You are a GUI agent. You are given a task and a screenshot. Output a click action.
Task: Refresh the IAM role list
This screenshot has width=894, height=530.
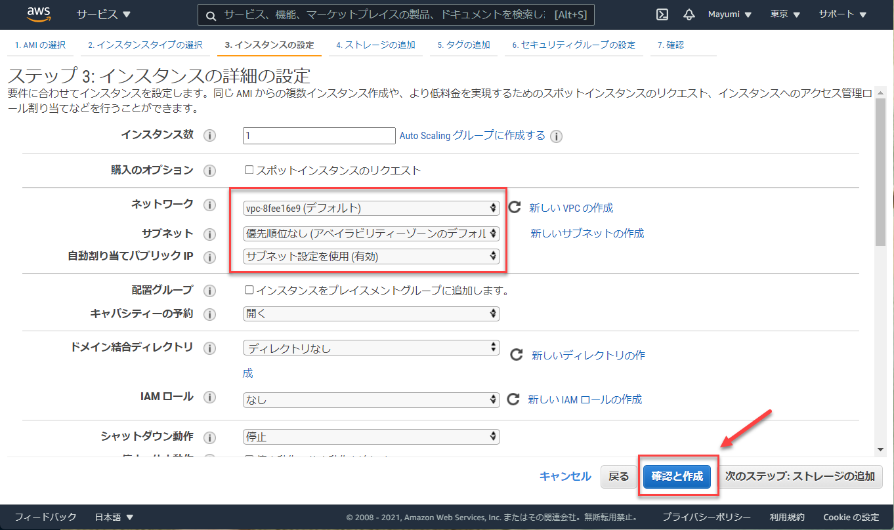pyautogui.click(x=513, y=399)
